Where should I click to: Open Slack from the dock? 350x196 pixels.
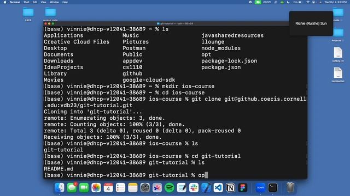tap(194, 188)
